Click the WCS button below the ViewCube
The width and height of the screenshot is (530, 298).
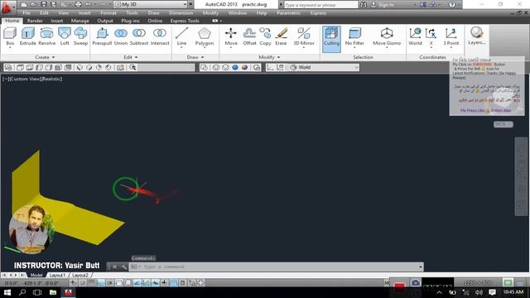click(x=503, y=124)
